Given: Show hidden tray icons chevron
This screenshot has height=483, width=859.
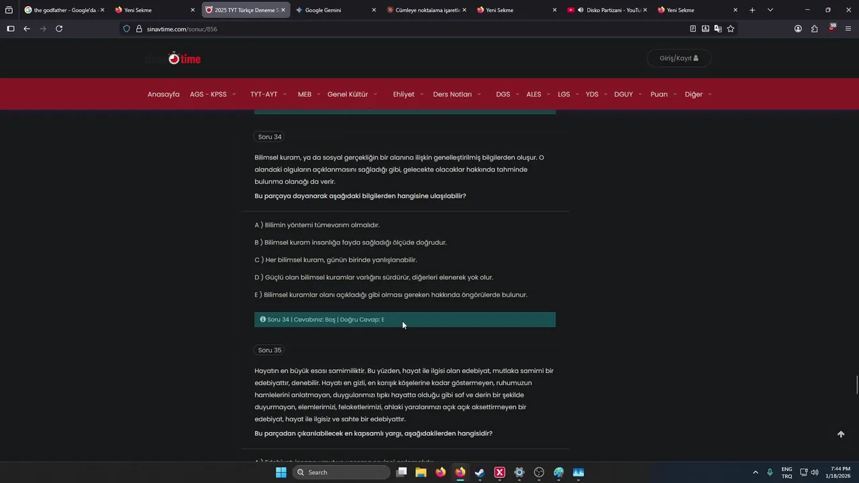Looking at the screenshot, I should [x=756, y=472].
